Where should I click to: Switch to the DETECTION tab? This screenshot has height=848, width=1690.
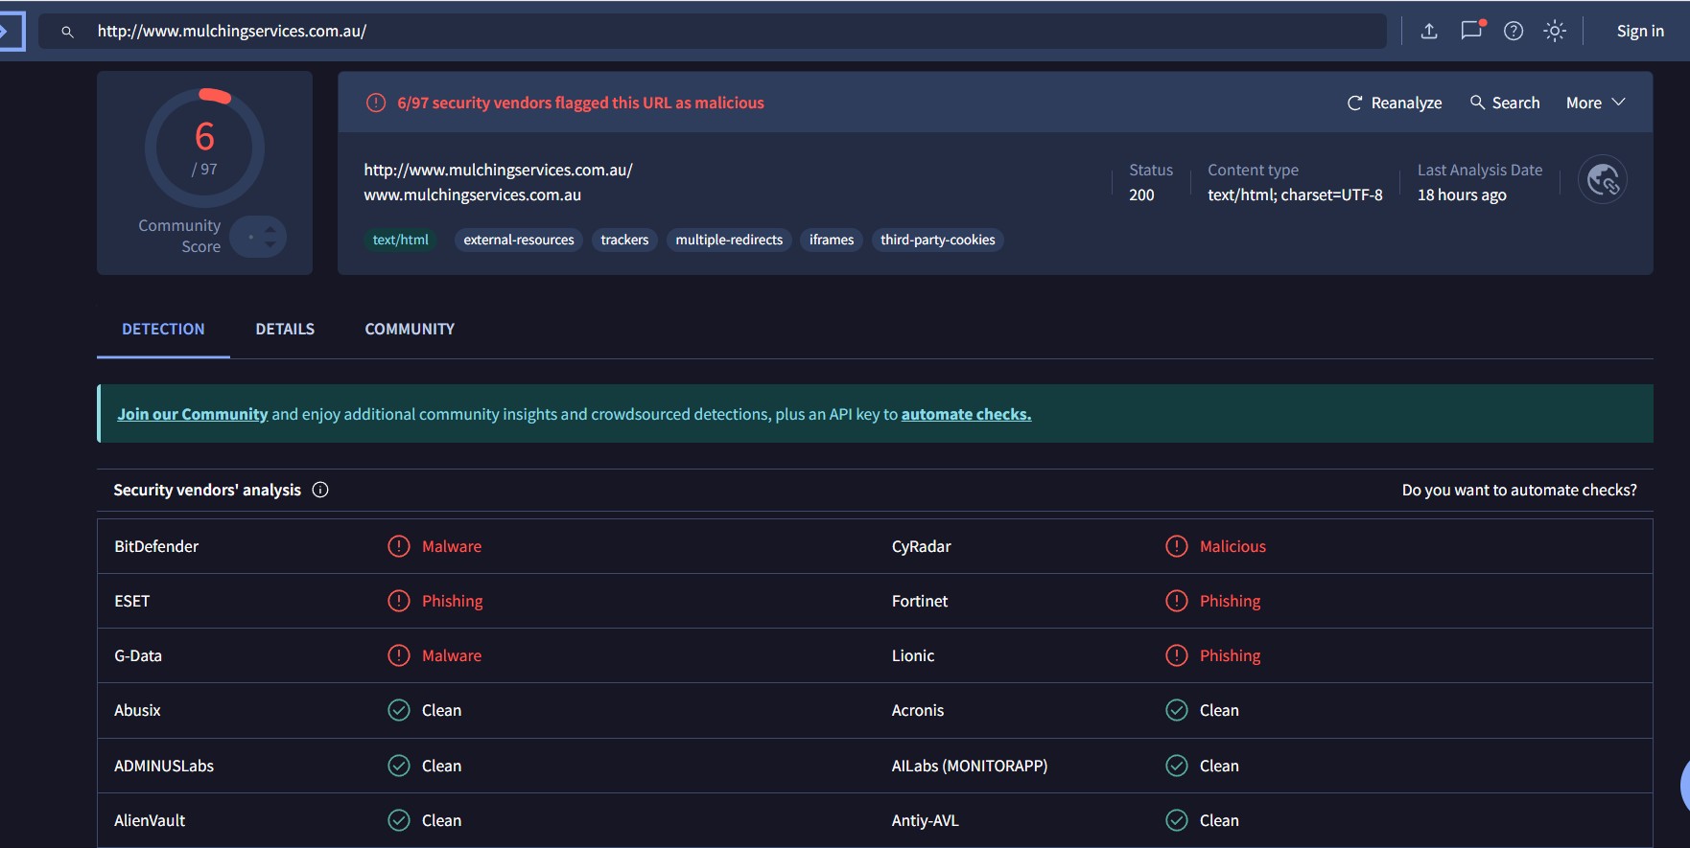tap(163, 329)
